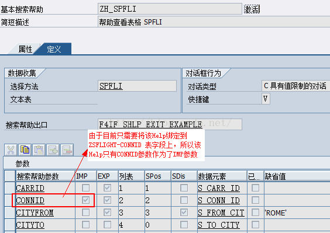Image resolution: width=330 pixels, height=233 pixels.
Task: Toggle SDis checkbox for CITYFROM
Action: [x=184, y=213]
